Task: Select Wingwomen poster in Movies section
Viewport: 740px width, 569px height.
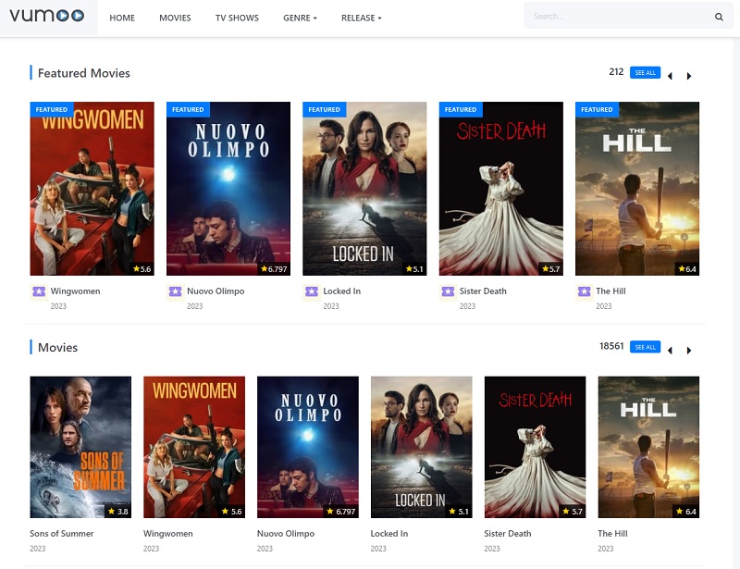Action: click(x=194, y=447)
